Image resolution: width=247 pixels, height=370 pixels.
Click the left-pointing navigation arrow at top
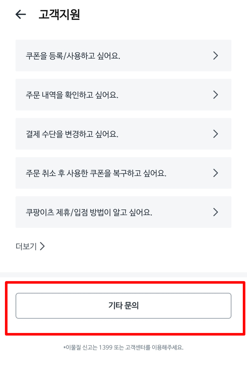coord(21,14)
